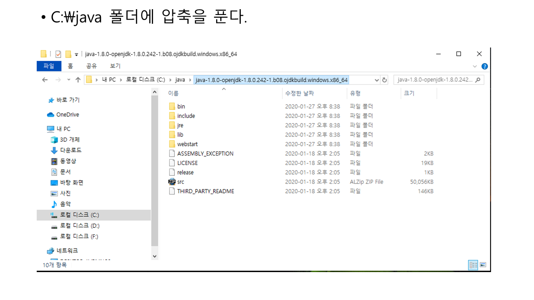Click the Help question mark icon
534x300 pixels.
pos(484,66)
